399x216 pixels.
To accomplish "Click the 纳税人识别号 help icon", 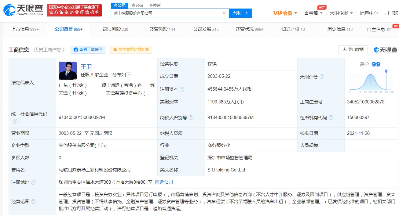I will click(x=191, y=117).
